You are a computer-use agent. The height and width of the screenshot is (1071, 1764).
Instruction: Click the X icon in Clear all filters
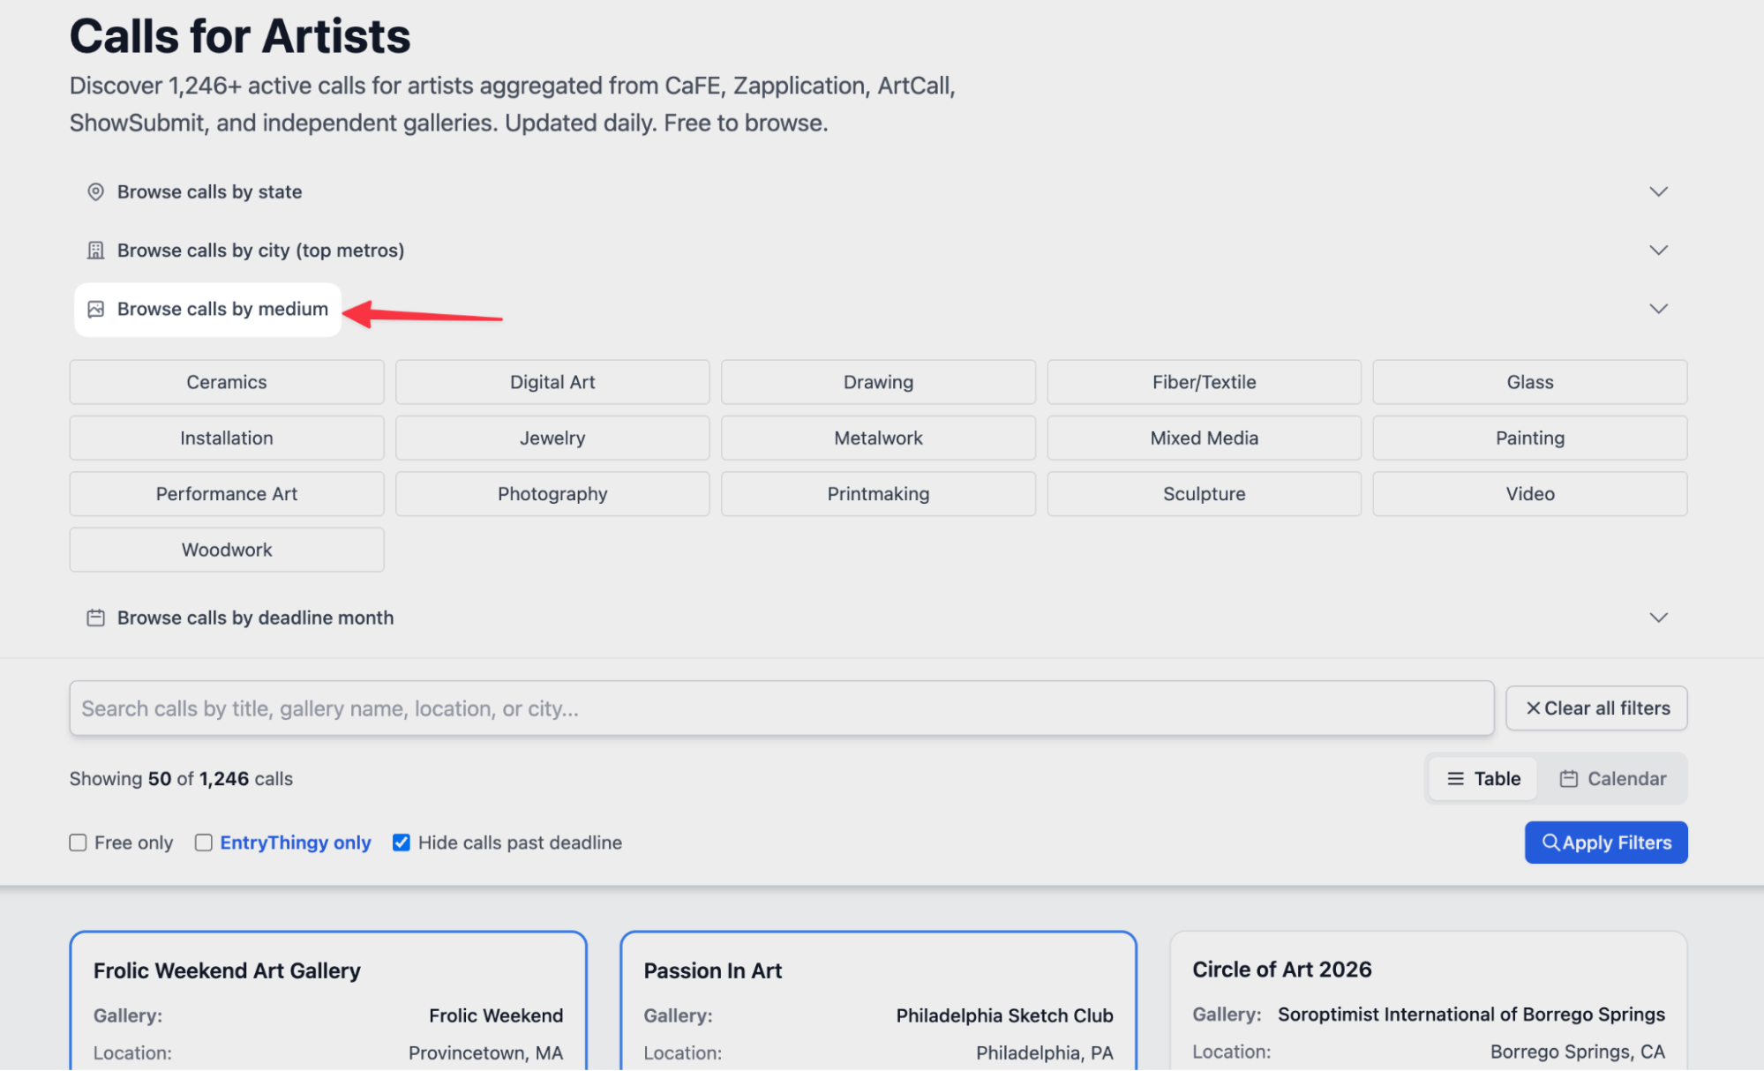pos(1533,708)
